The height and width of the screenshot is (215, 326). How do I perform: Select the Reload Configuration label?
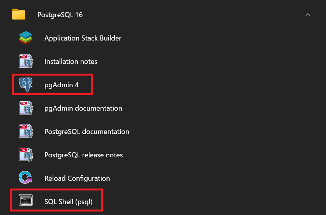[77, 178]
